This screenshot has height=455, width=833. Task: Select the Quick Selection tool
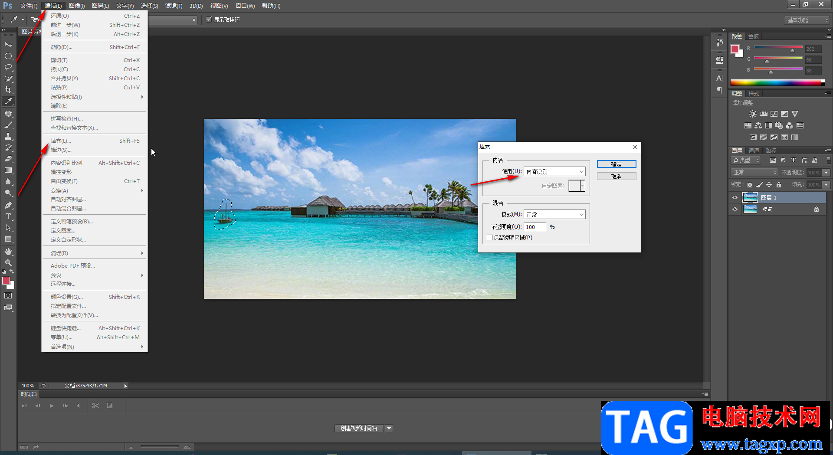coord(8,79)
